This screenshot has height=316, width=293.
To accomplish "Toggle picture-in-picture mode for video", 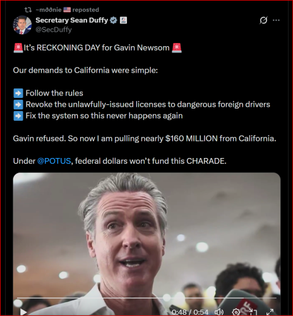I will (x=253, y=312).
